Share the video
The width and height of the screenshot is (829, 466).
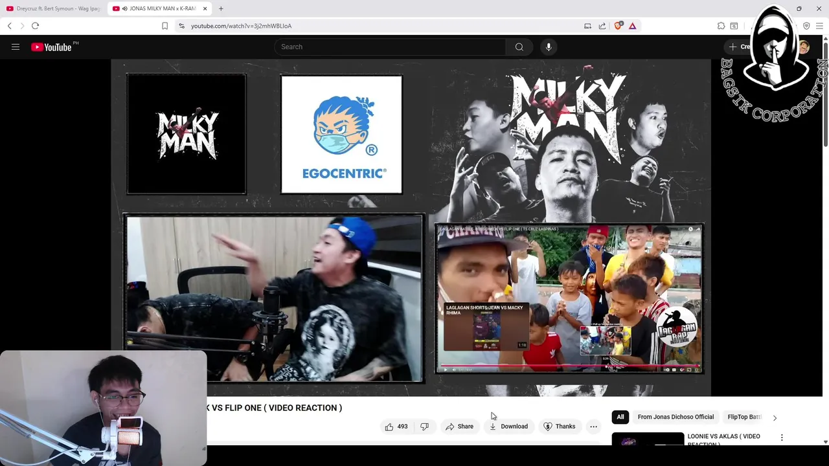click(x=459, y=427)
